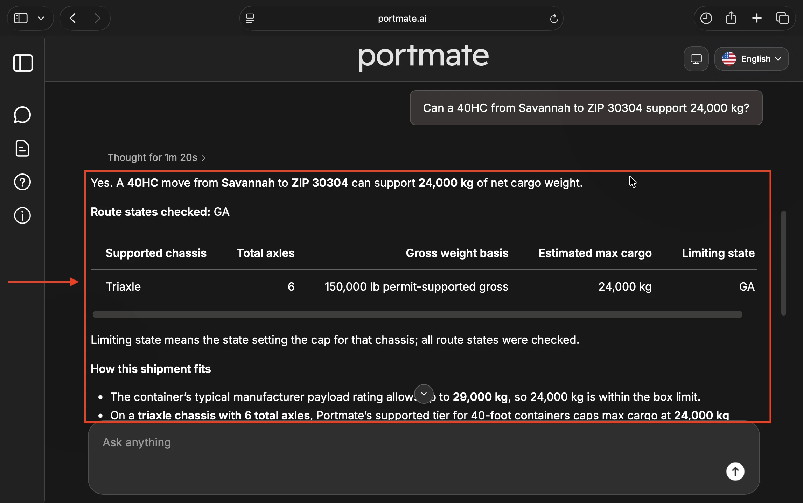Click the vertical chat scrollbar
803x503 pixels.
coord(783,263)
